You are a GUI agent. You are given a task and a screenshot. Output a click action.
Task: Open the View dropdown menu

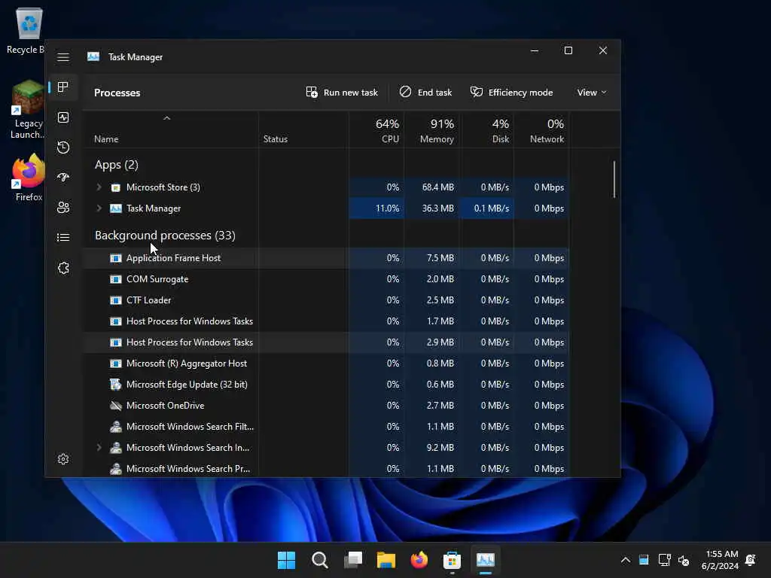(592, 93)
